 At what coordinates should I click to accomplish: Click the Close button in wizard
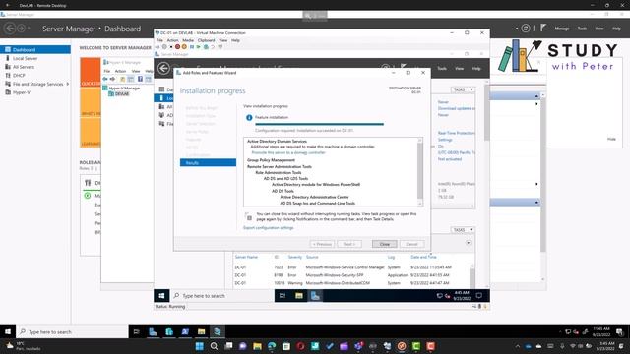point(384,244)
